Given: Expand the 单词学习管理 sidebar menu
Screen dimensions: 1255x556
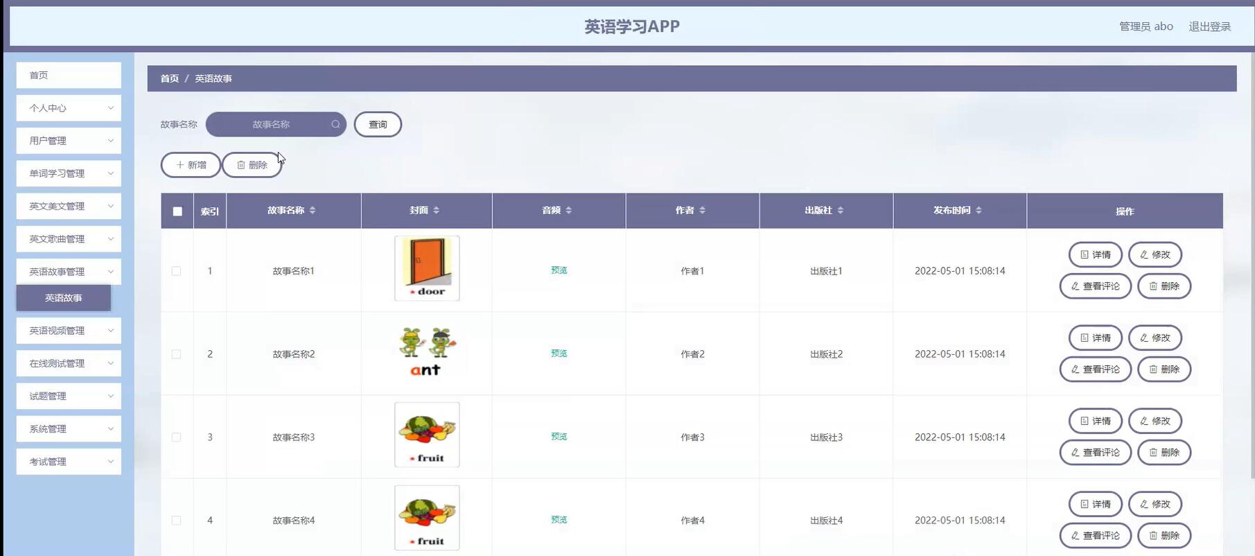Looking at the screenshot, I should pos(69,173).
